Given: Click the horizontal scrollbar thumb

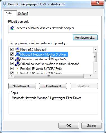Looking at the screenshot, I should click(49, 76).
